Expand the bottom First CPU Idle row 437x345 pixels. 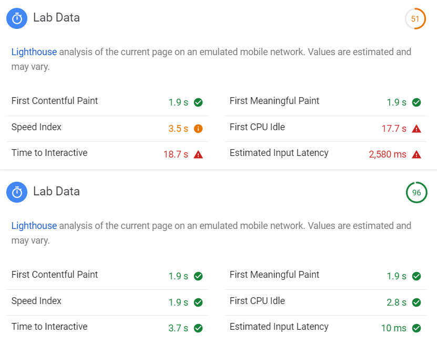(257, 301)
